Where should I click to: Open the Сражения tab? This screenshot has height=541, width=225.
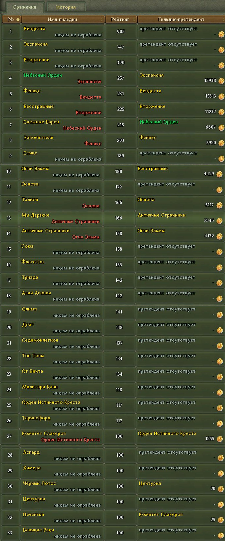click(x=25, y=7)
